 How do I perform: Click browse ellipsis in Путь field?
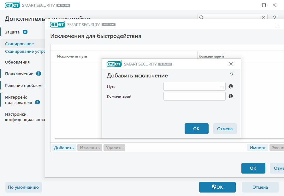222,87
